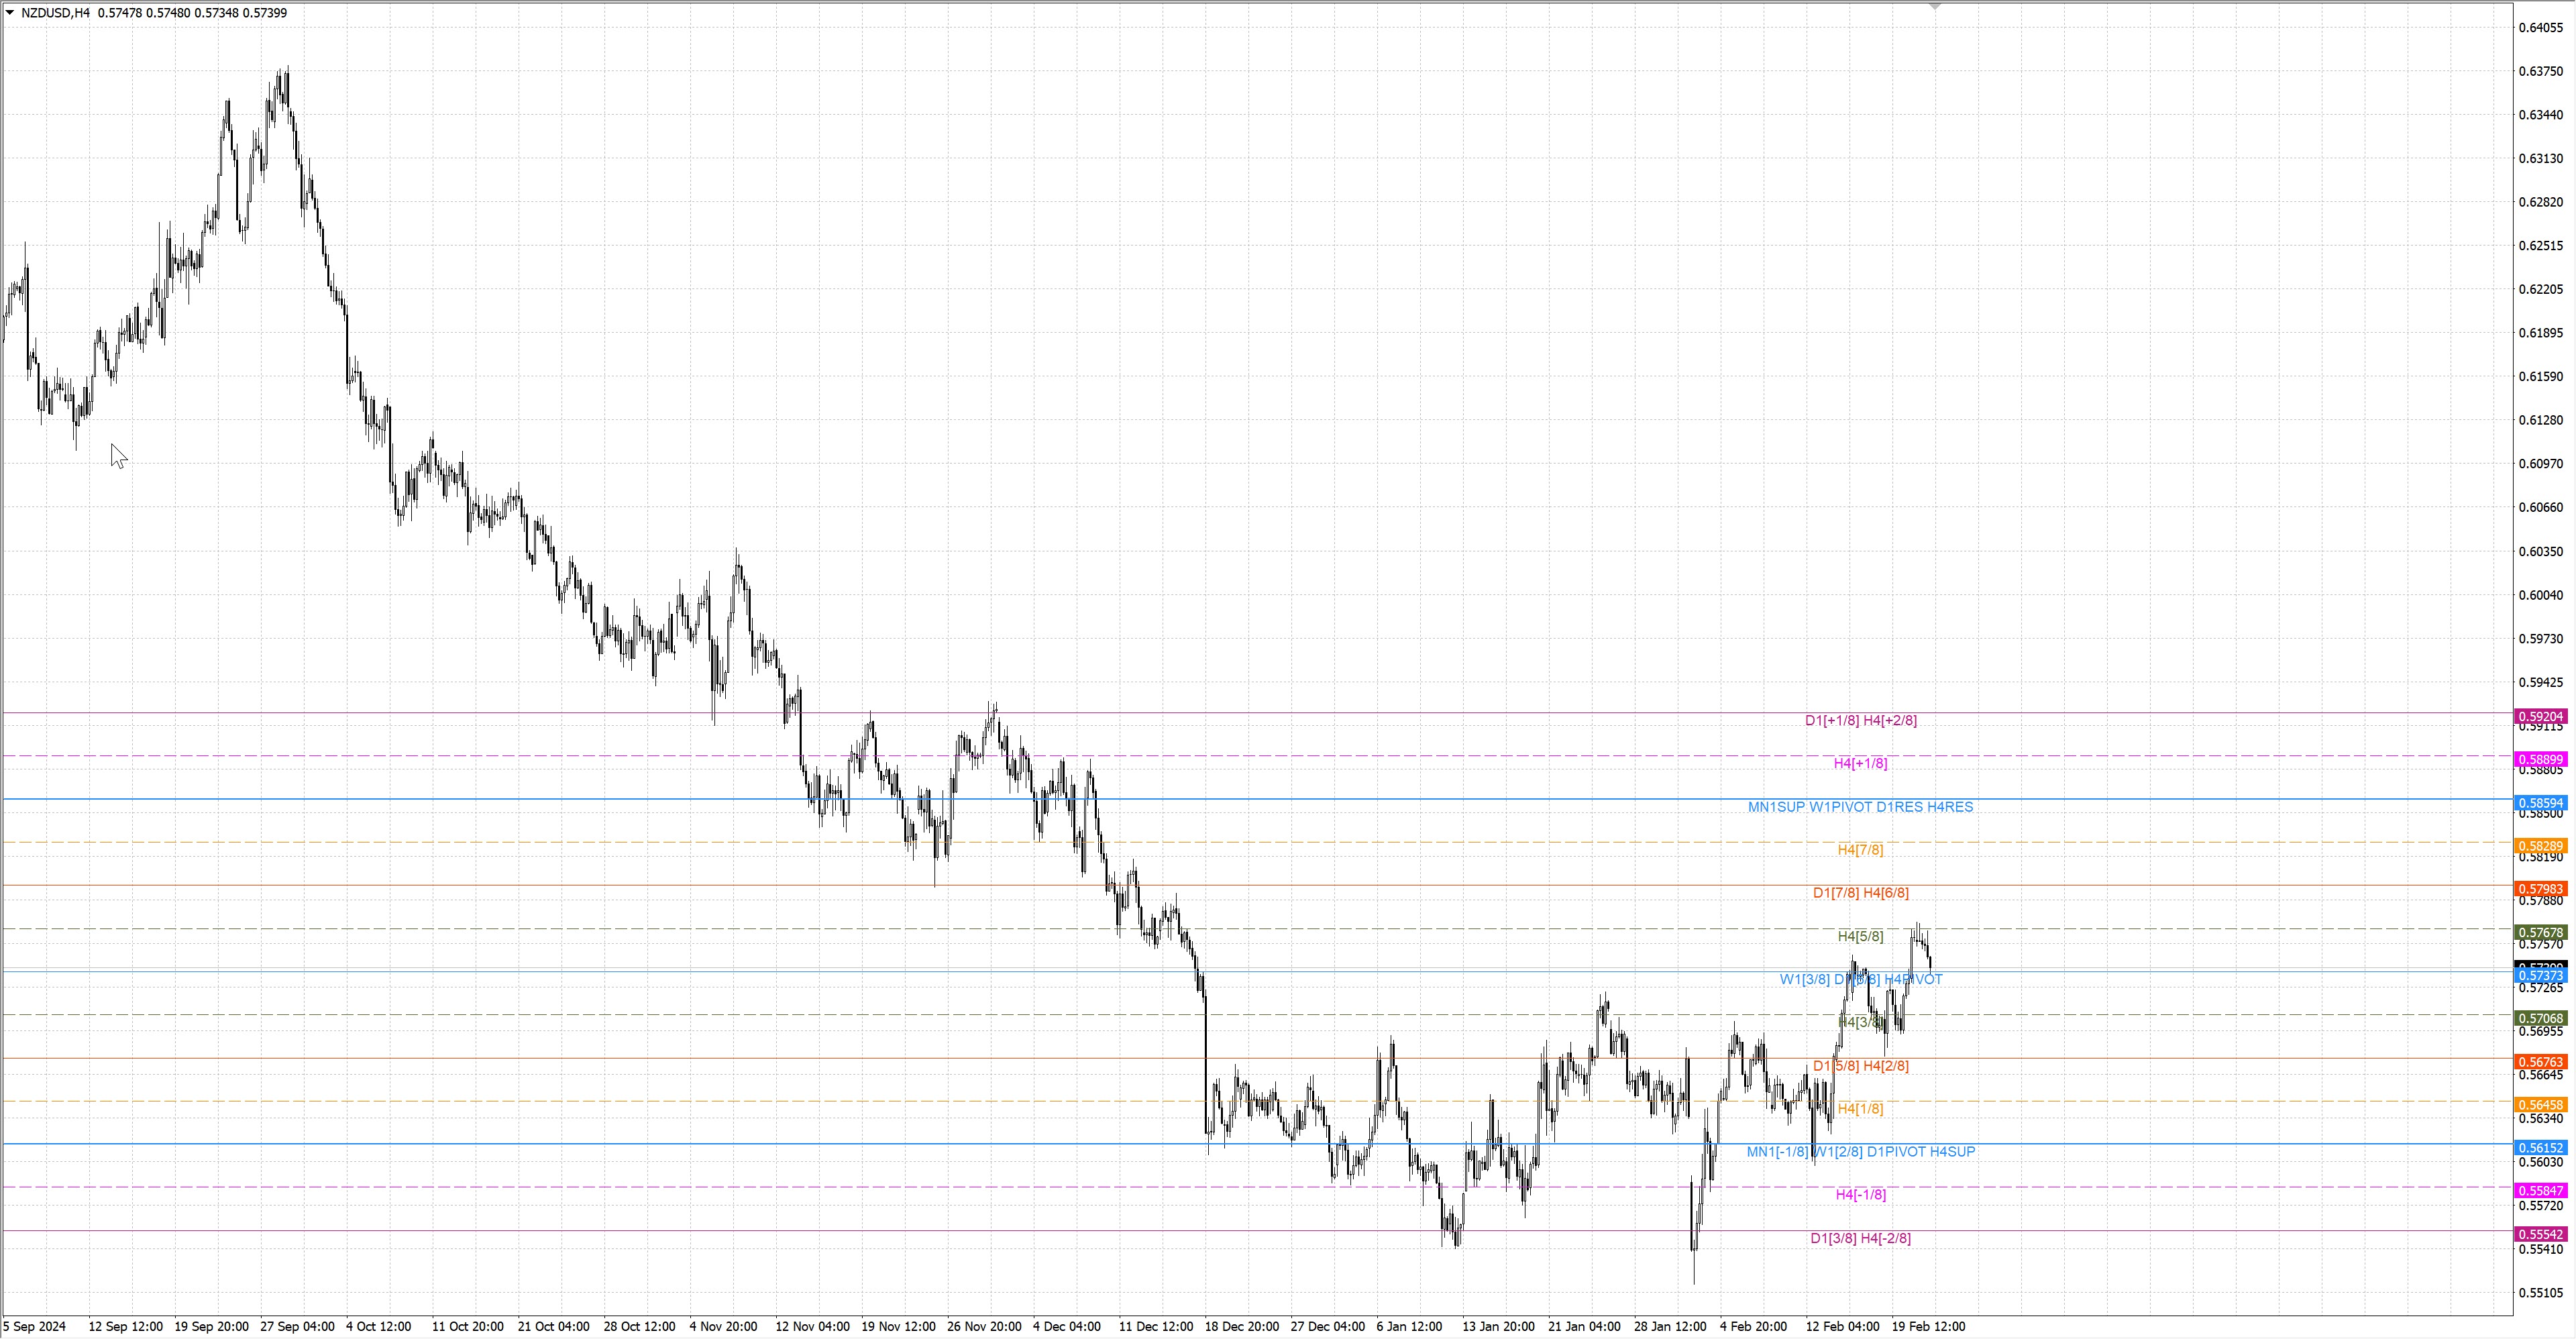Click the chart shift marker triangle at top

tap(1934, 6)
